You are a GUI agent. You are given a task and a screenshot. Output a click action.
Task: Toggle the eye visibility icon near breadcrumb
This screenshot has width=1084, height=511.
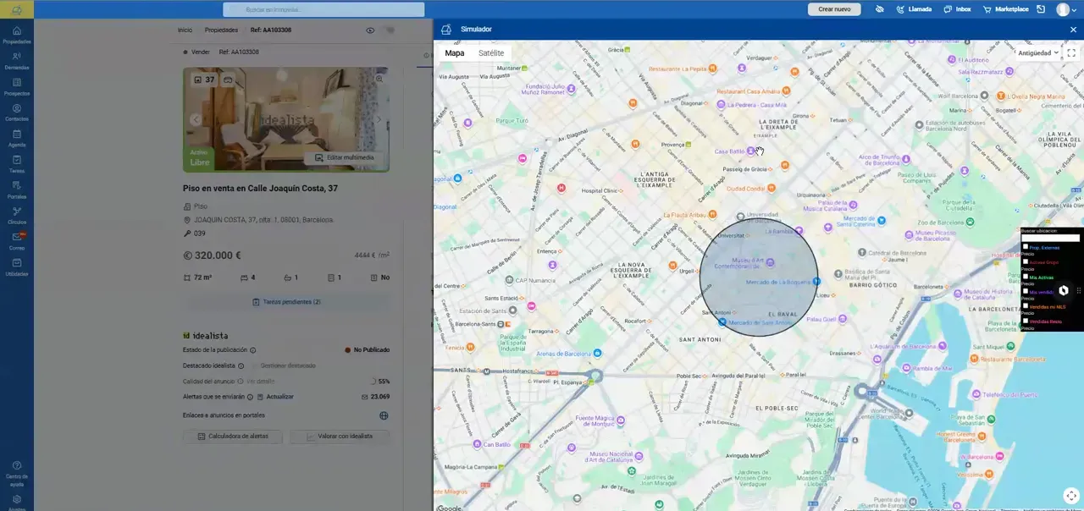click(370, 30)
